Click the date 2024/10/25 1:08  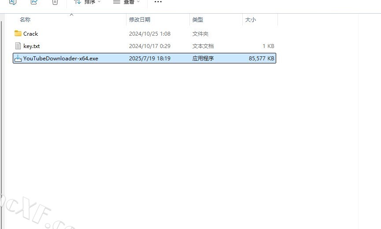(150, 34)
